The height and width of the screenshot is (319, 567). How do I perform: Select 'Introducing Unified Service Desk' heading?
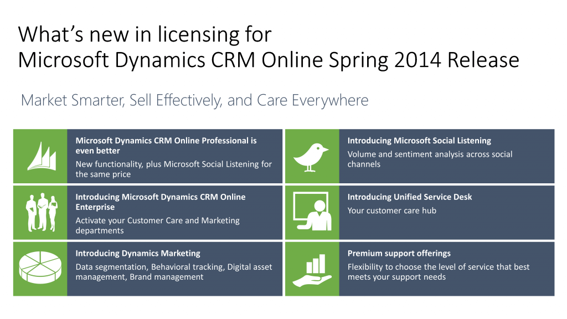(x=409, y=197)
